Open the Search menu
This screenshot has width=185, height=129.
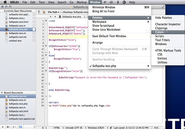(62, 2)
